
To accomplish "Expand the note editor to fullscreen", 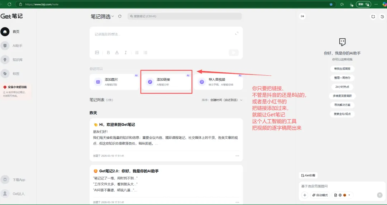I will 237,33.
